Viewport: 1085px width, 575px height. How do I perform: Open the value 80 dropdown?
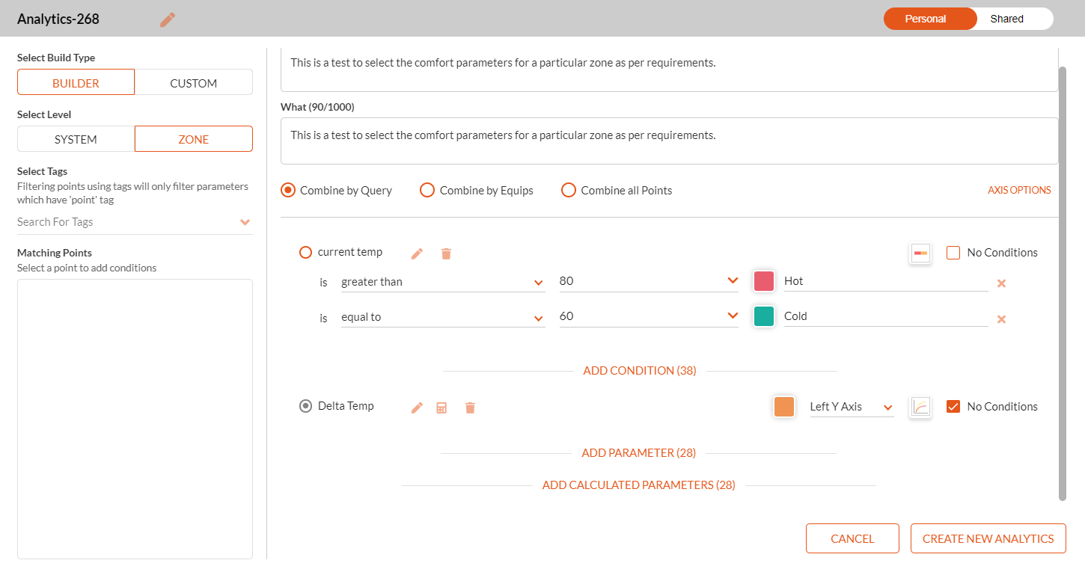(649, 281)
